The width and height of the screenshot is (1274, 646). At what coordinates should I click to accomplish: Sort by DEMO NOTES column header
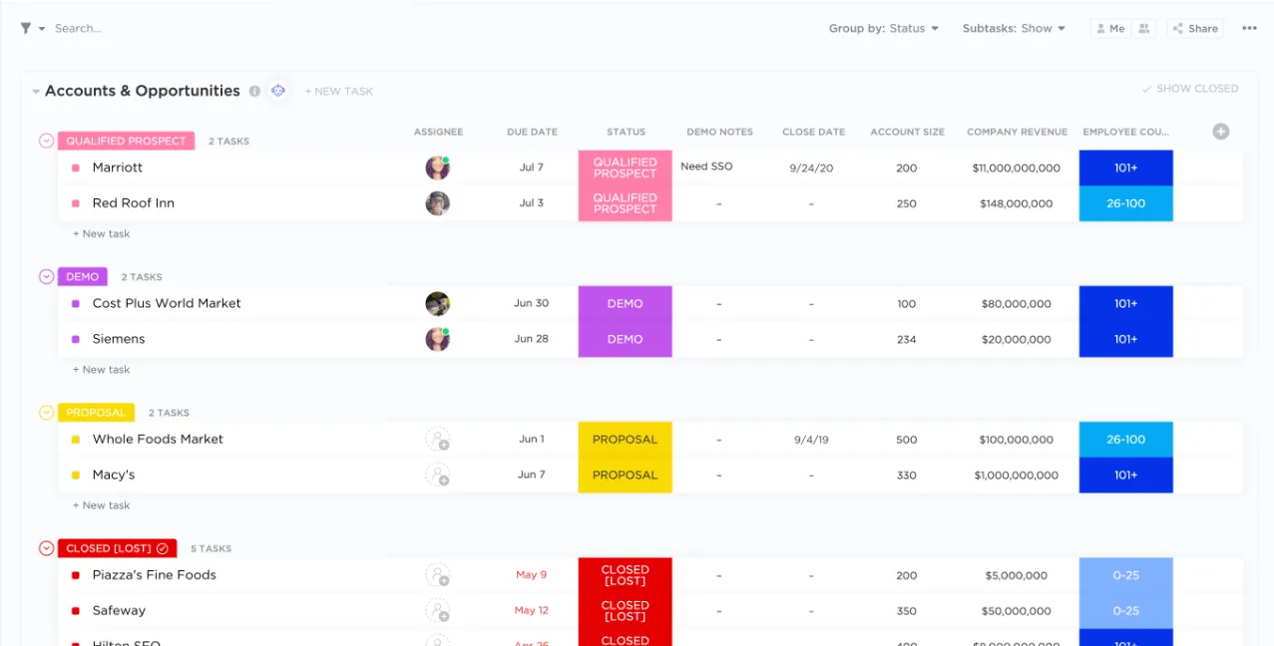719,132
